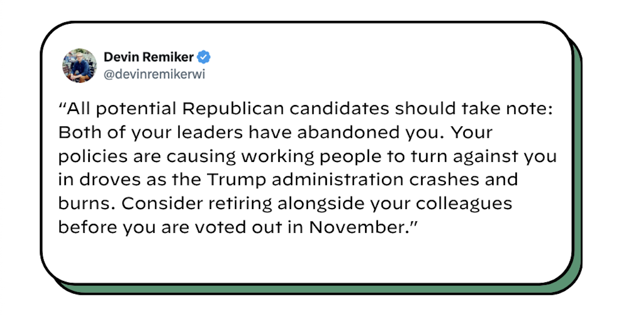The height and width of the screenshot is (318, 625).
Task: Click the word "Trump" in the tweet
Action: pyautogui.click(x=236, y=179)
